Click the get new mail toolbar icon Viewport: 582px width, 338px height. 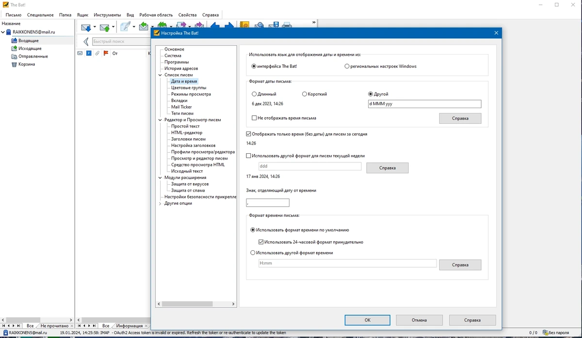click(86, 27)
